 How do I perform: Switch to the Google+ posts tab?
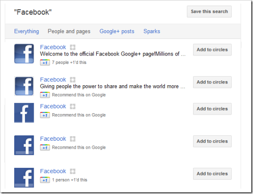click(x=117, y=32)
